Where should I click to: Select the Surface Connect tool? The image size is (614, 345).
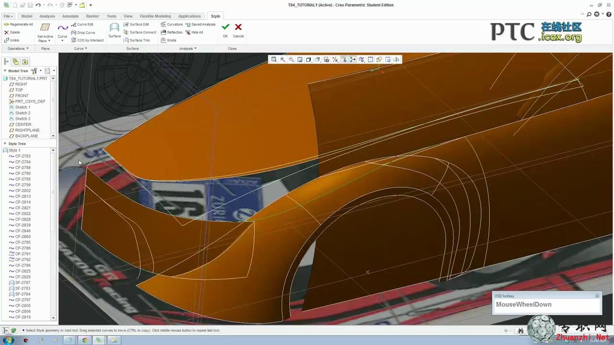tap(140, 33)
